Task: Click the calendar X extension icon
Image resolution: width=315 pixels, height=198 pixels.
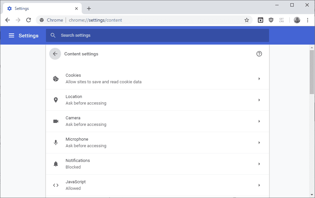Action: pos(260,20)
